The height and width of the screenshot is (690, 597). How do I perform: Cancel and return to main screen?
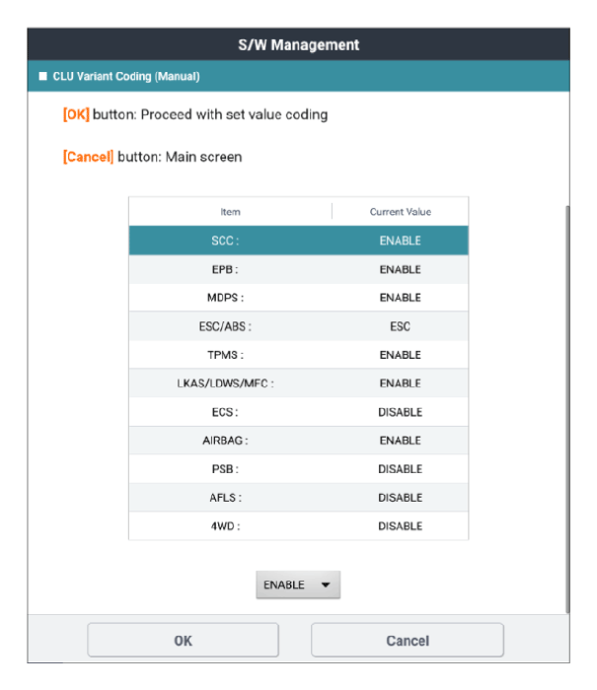pos(408,641)
